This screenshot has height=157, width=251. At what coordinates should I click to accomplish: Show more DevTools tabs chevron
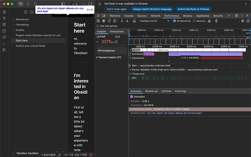point(228,16)
